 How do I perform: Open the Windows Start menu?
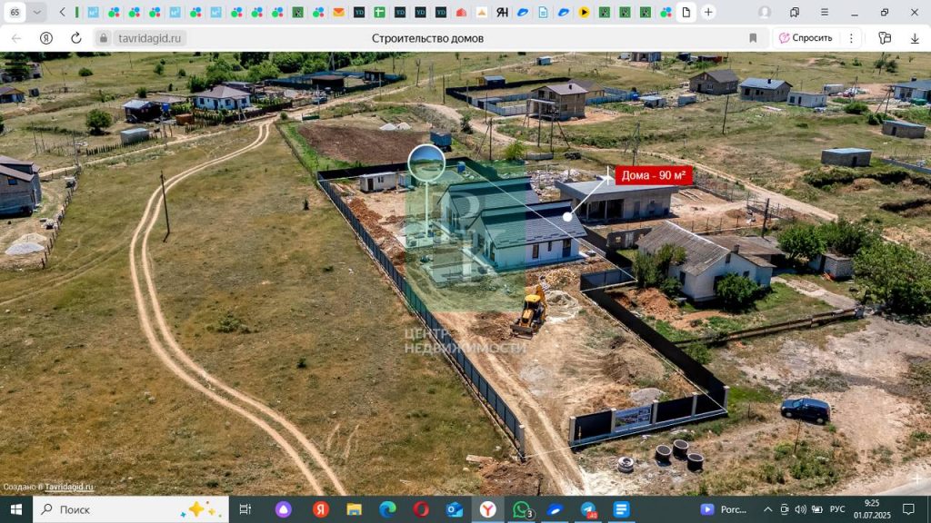tap(16, 509)
